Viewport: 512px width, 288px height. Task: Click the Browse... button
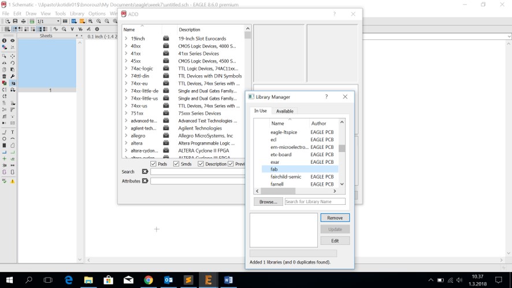(268, 202)
